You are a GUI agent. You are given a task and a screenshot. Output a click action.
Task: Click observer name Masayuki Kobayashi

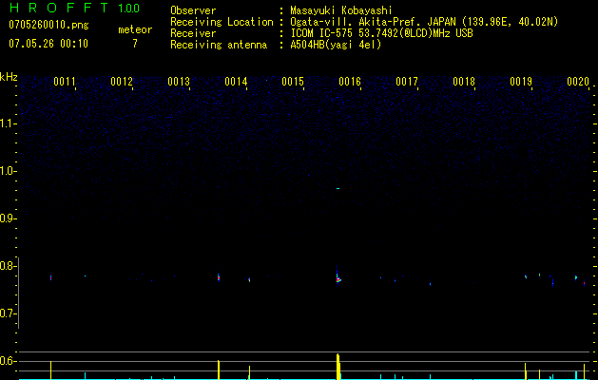(x=341, y=10)
